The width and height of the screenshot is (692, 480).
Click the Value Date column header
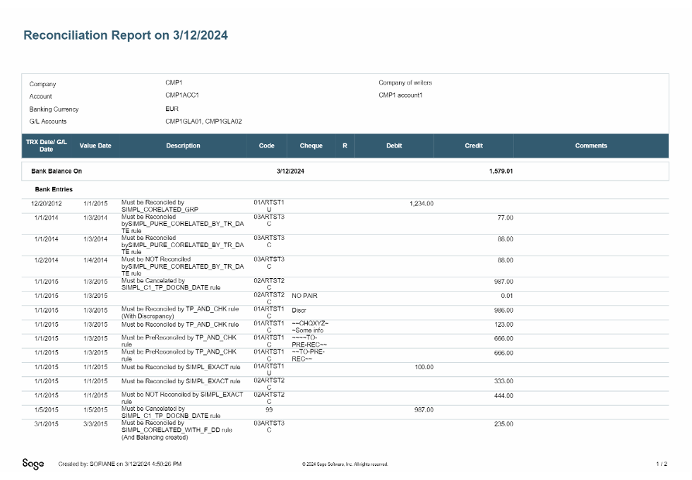(x=95, y=145)
